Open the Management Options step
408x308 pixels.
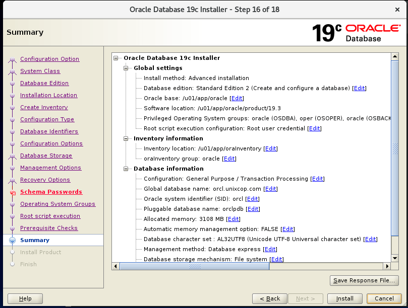51,168
